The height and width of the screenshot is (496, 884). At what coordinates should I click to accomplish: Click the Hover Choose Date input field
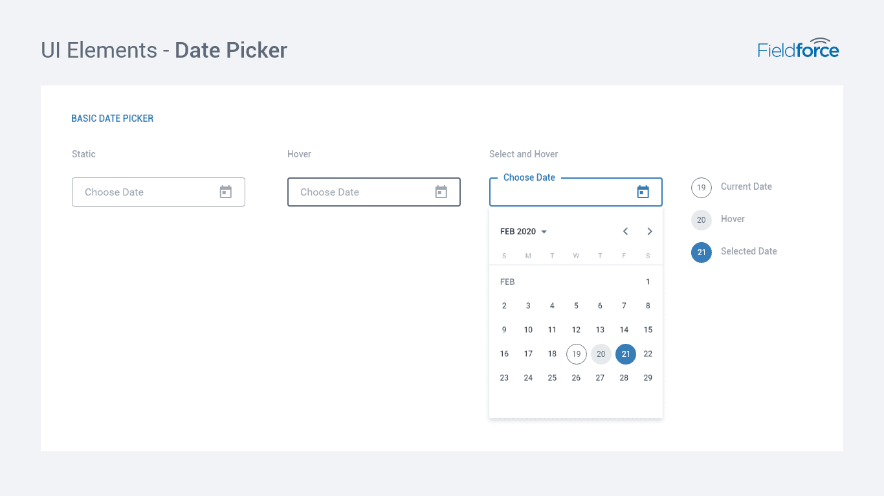(x=374, y=192)
